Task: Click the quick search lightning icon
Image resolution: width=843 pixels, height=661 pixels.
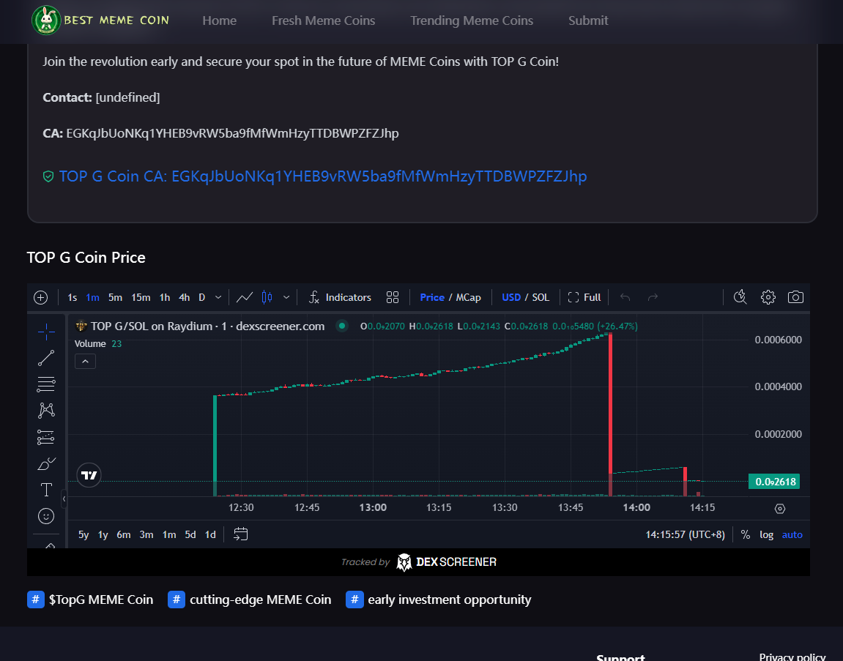Action: tap(740, 296)
